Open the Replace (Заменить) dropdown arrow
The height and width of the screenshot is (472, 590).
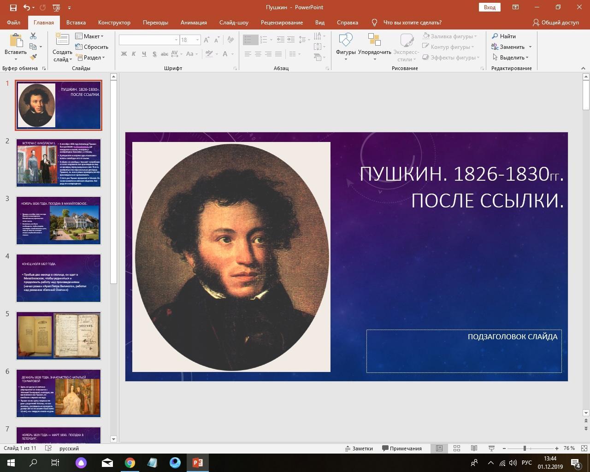pos(530,47)
